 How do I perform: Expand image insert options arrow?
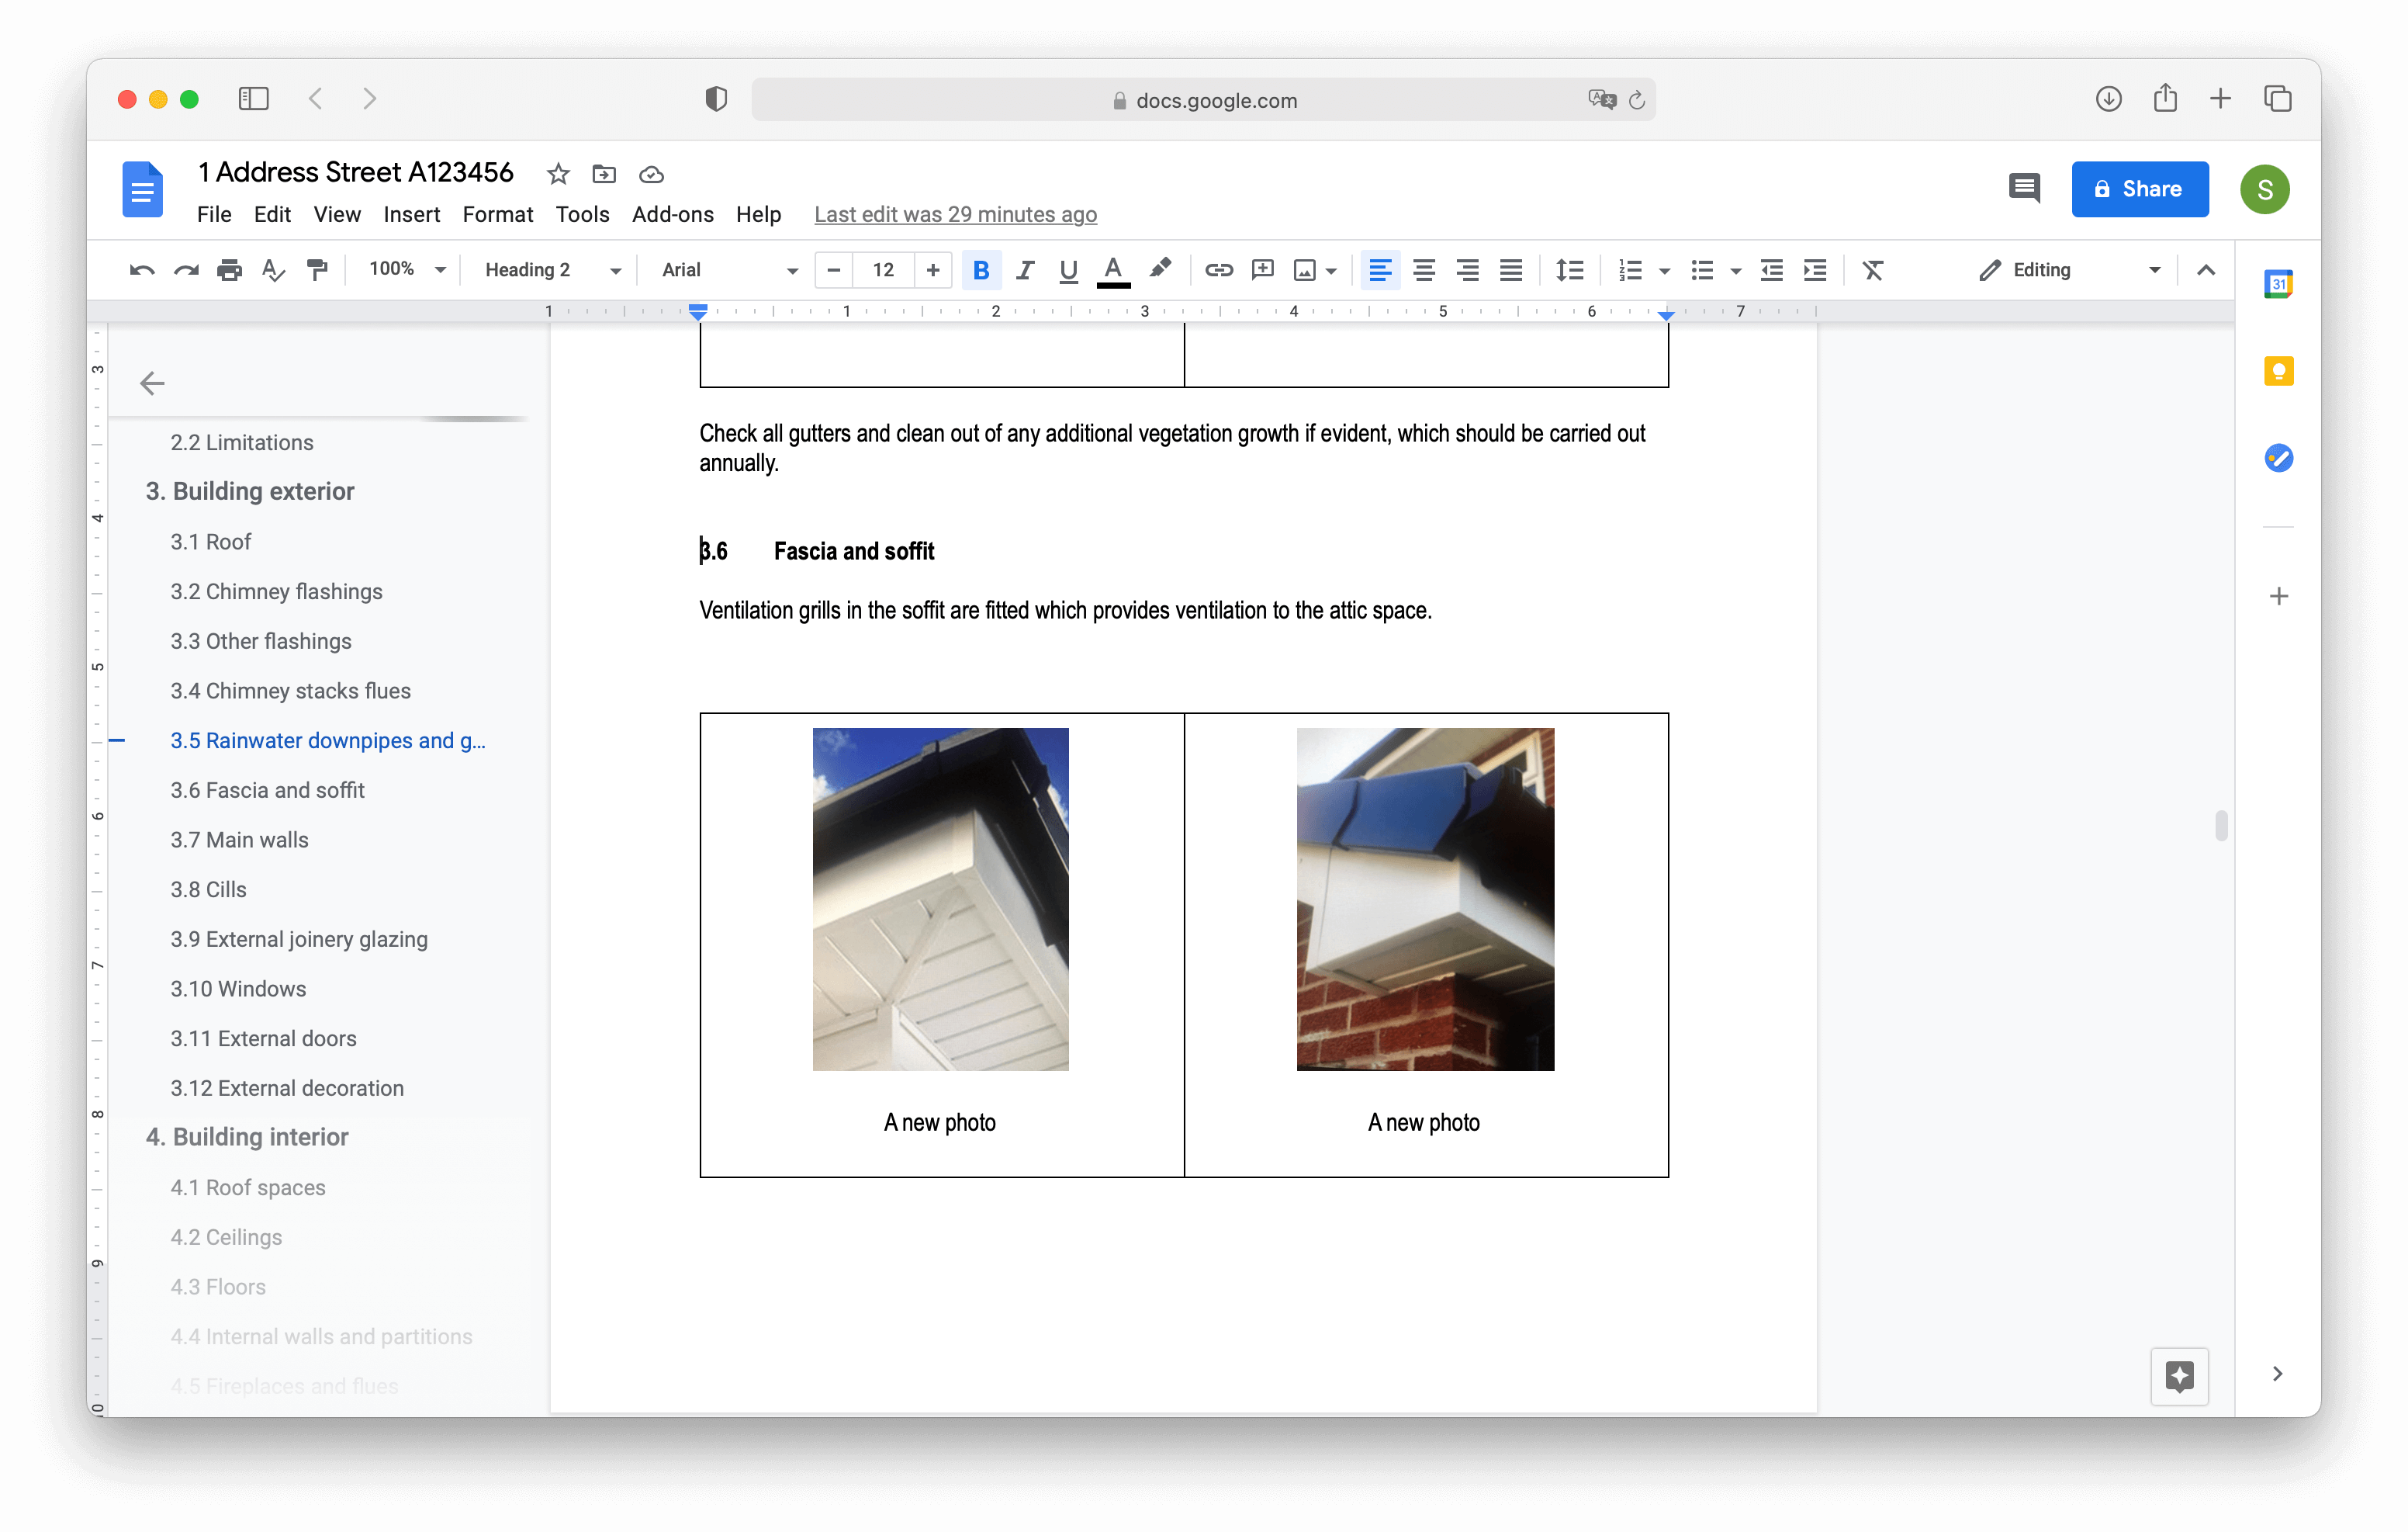1331,271
